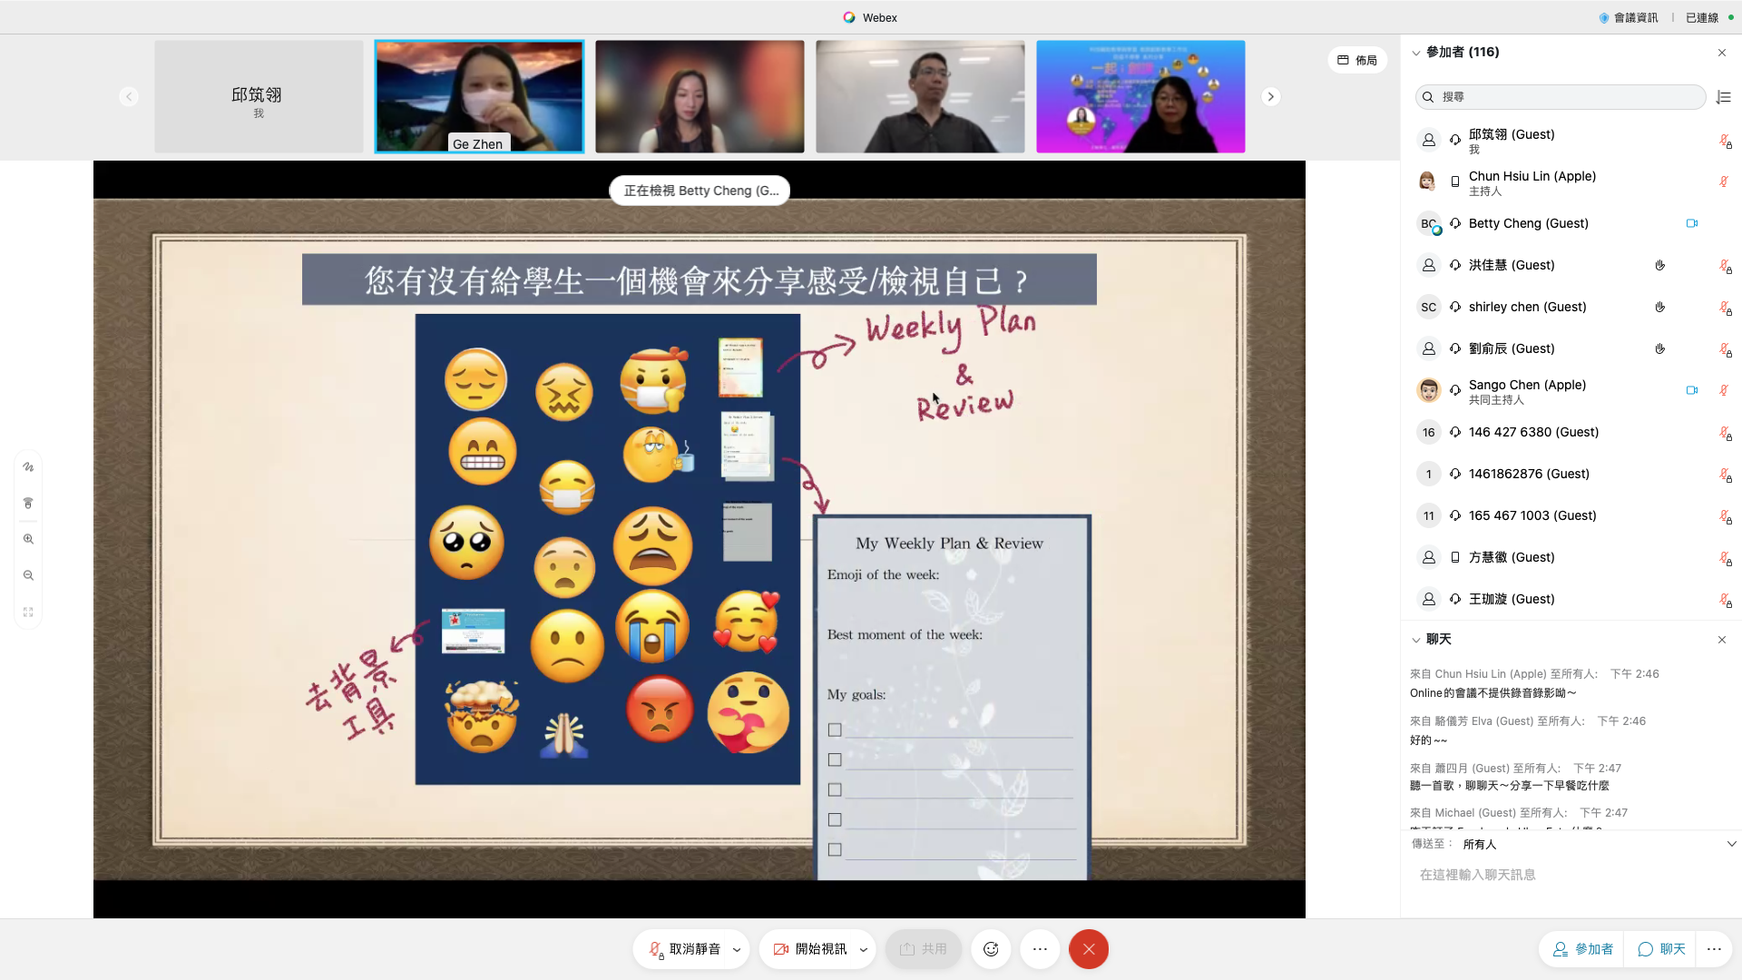Click the red leave meeting button

pyautogui.click(x=1088, y=949)
